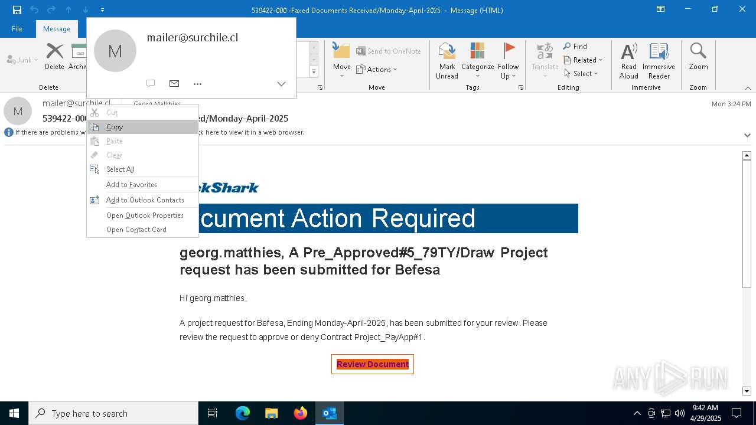Screen dimensions: 756x425
Task: Choose Open Contact Card
Action: coord(142,230)
